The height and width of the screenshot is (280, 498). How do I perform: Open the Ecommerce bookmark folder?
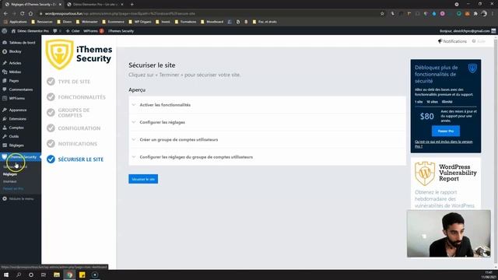pos(114,22)
